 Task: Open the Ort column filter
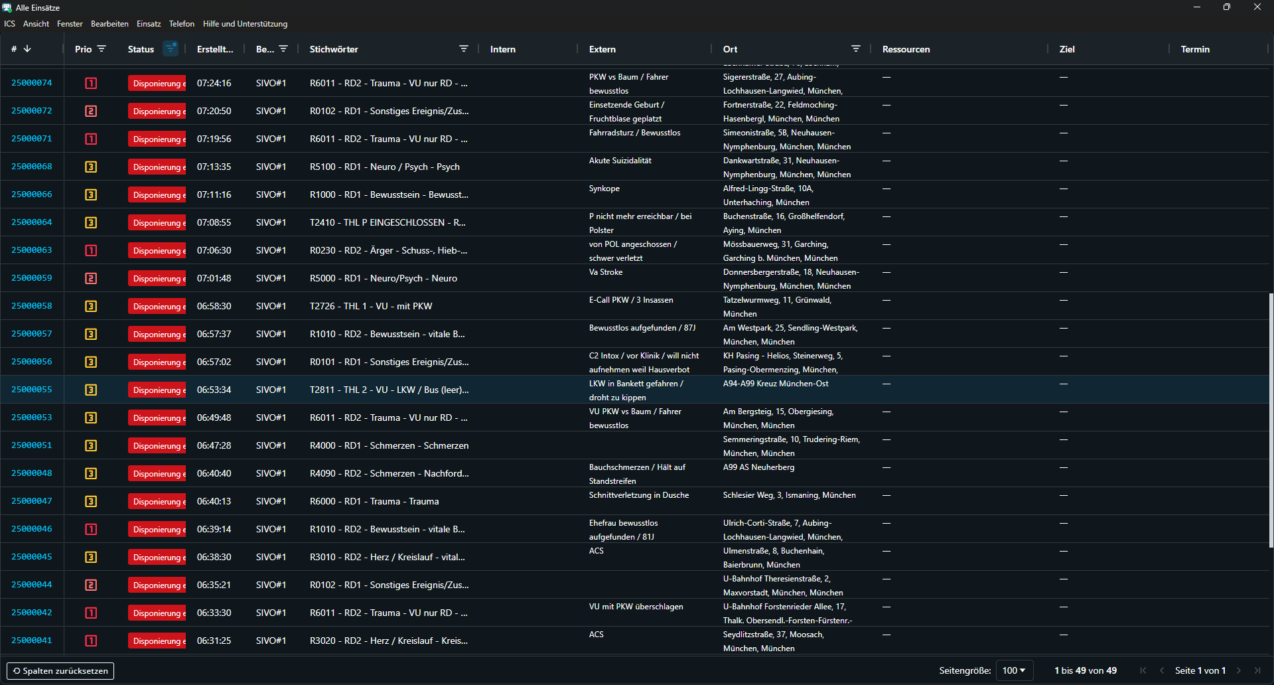[856, 49]
